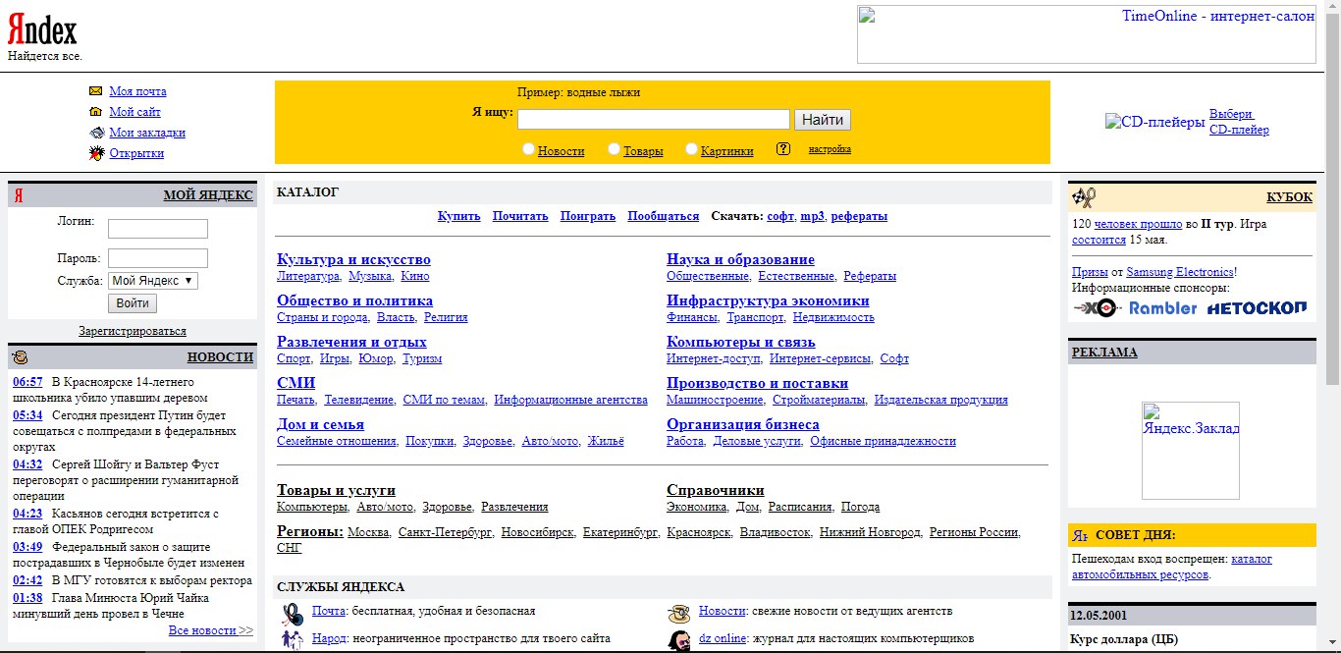Open the Культура и искусство category
This screenshot has height=653, width=1341.
(x=353, y=259)
